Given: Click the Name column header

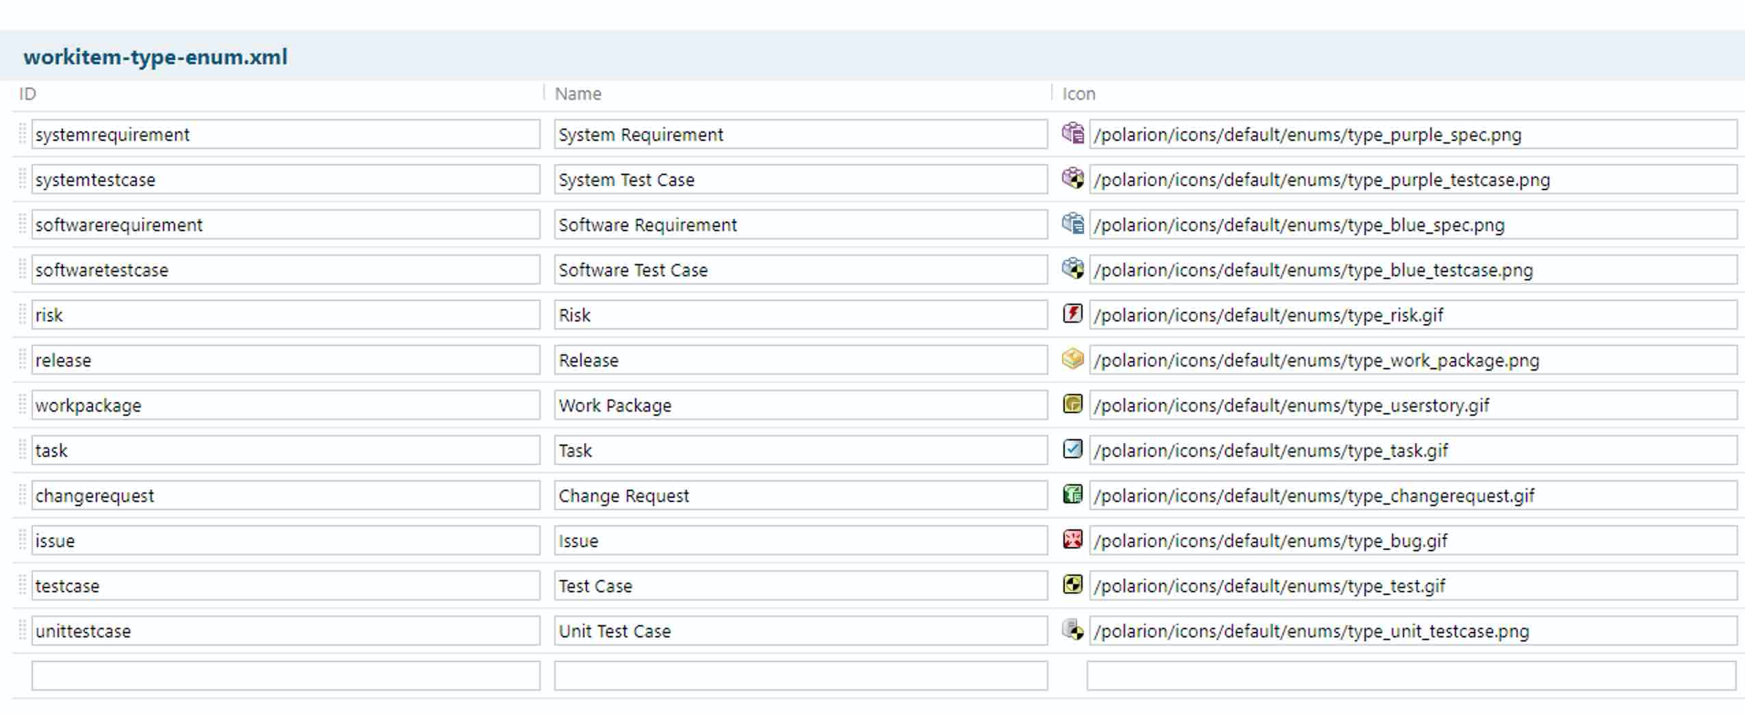Looking at the screenshot, I should [577, 94].
